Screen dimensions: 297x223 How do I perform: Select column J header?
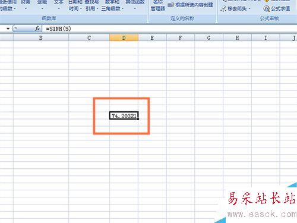coord(289,37)
